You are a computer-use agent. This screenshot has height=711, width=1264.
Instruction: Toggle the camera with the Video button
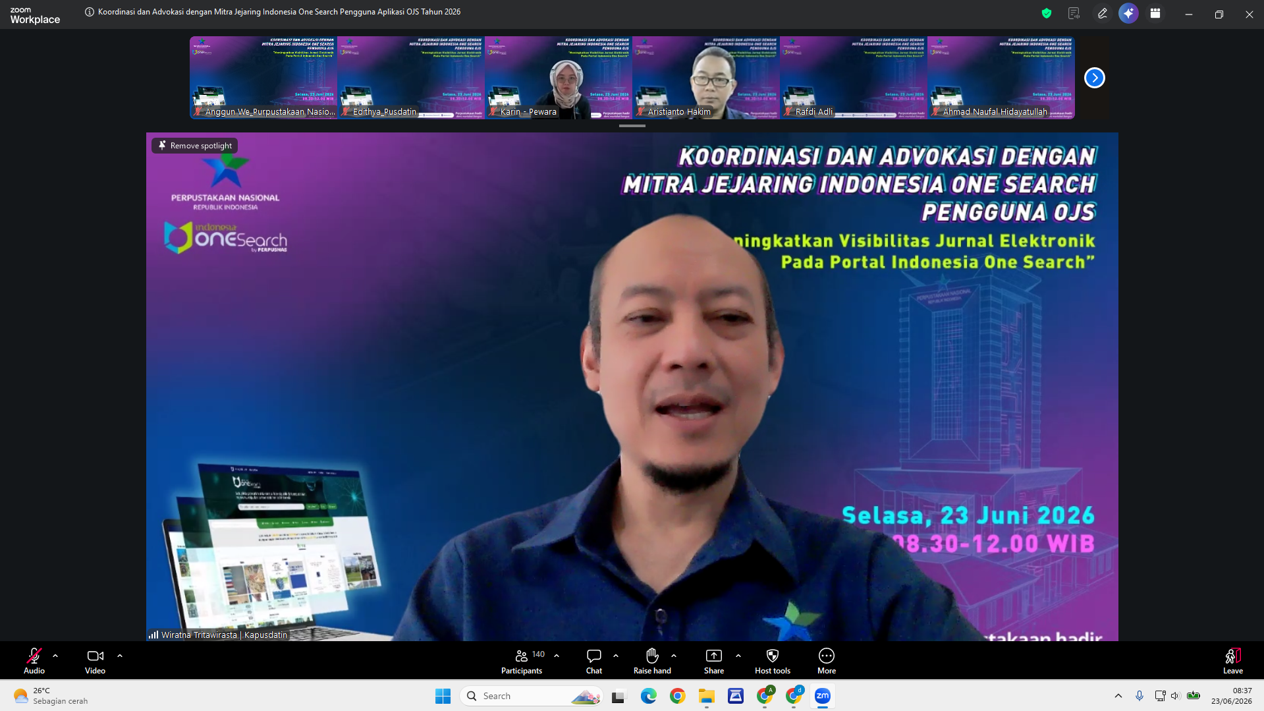click(95, 661)
